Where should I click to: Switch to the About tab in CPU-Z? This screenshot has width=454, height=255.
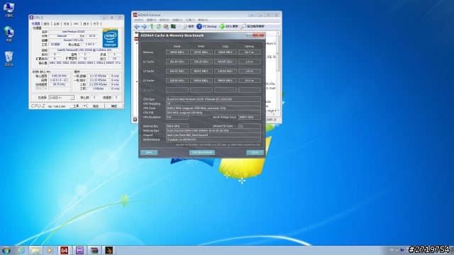click(96, 23)
